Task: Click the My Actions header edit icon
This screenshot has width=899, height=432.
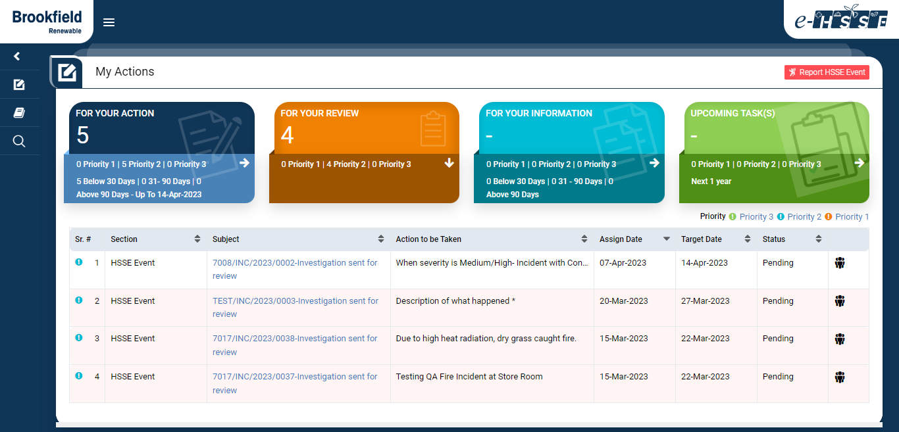Action: coord(66,72)
